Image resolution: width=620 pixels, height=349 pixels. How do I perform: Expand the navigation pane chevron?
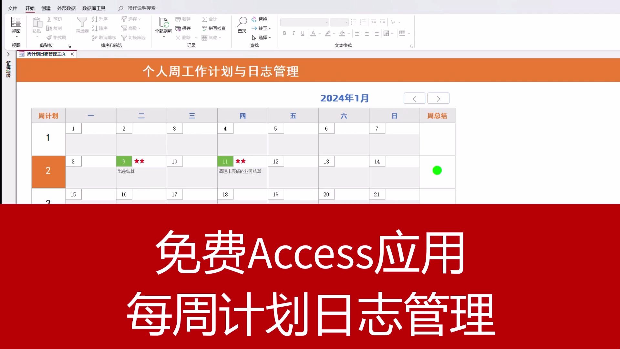(x=8, y=54)
